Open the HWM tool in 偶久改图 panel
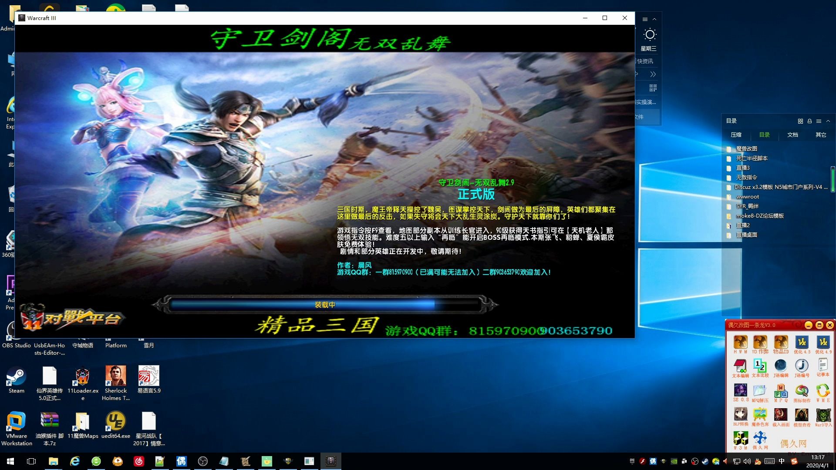Viewport: 836px width, 470px height. pyautogui.click(x=740, y=344)
